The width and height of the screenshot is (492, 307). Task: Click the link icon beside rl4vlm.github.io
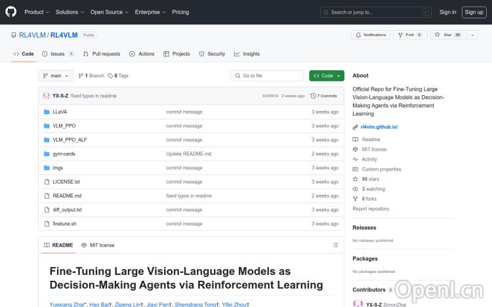[356, 127]
